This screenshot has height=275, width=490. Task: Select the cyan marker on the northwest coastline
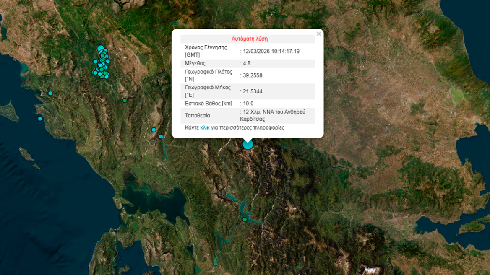[x=50, y=93]
